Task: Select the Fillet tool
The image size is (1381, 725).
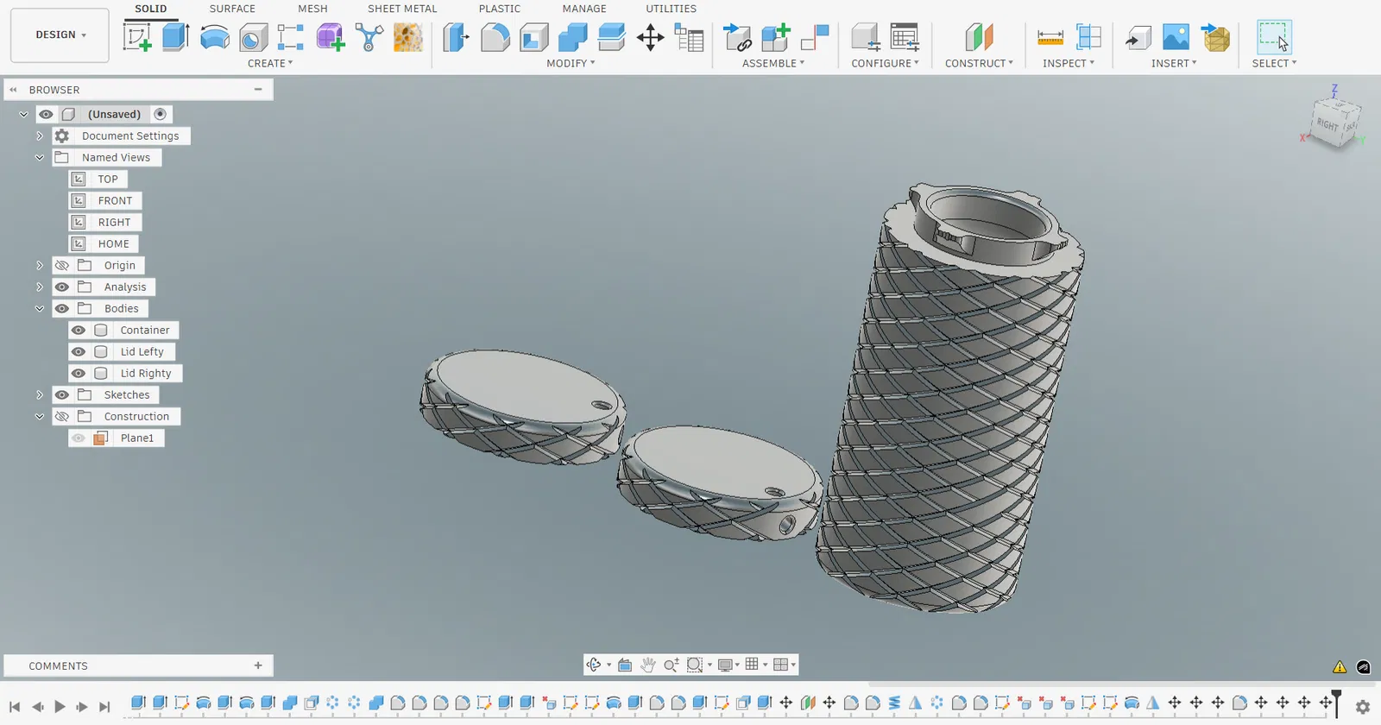Action: (x=495, y=38)
